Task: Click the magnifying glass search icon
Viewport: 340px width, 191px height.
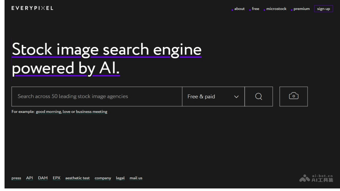Action: click(x=258, y=96)
